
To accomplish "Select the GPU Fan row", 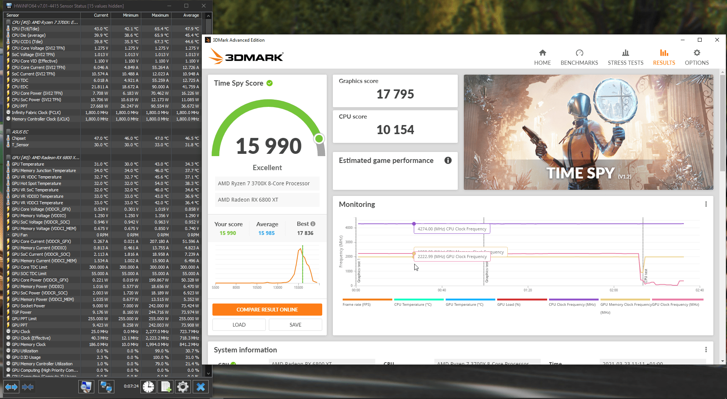I will point(103,235).
